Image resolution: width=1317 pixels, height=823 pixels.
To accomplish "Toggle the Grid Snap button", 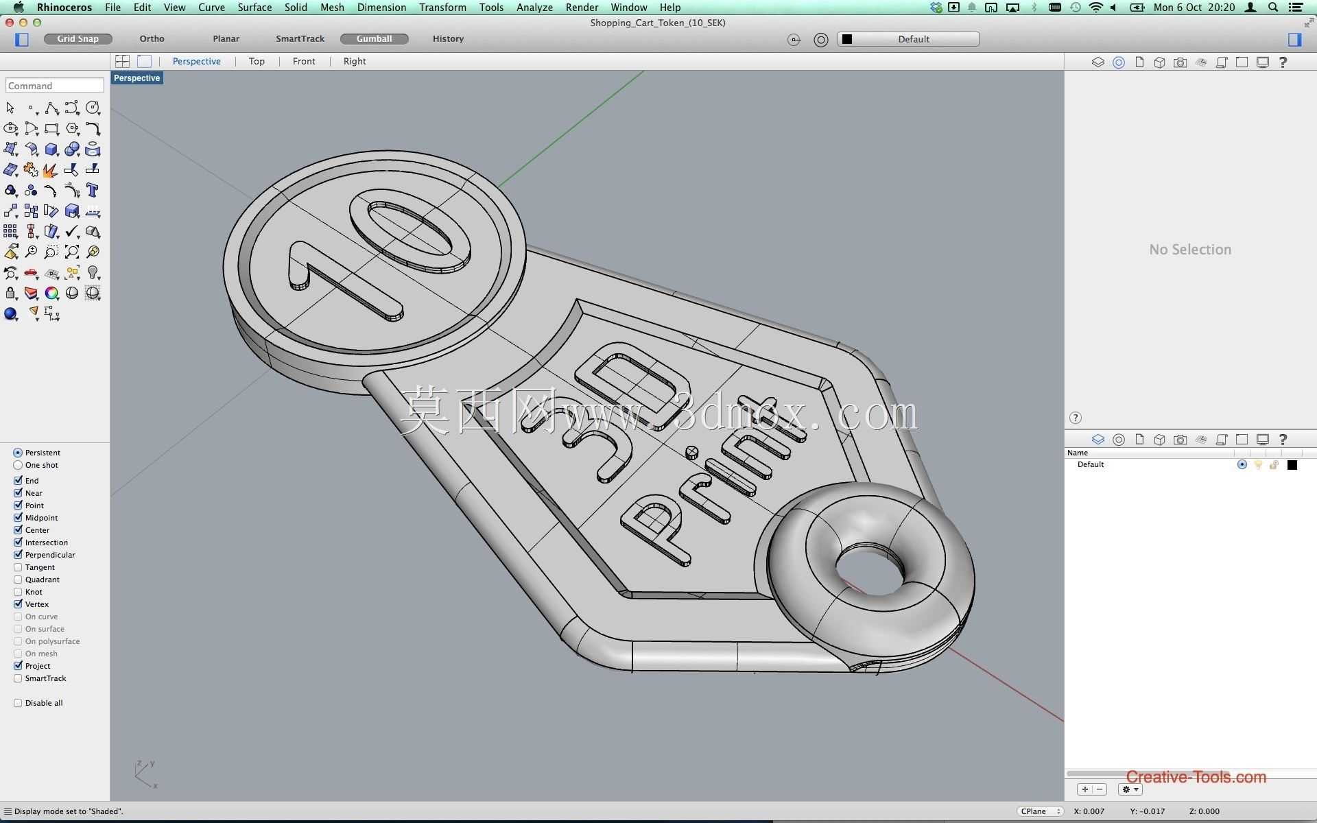I will click(x=78, y=39).
